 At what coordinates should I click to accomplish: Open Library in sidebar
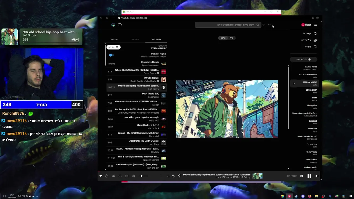click(x=310, y=47)
